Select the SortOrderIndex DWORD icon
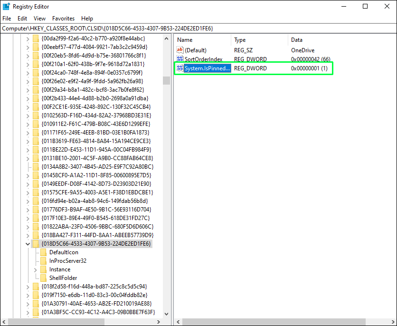Image resolution: width=397 pixels, height=326 pixels. (x=180, y=59)
